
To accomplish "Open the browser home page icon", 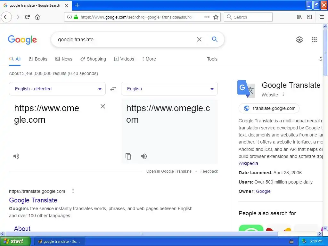I will click(x=37, y=17).
